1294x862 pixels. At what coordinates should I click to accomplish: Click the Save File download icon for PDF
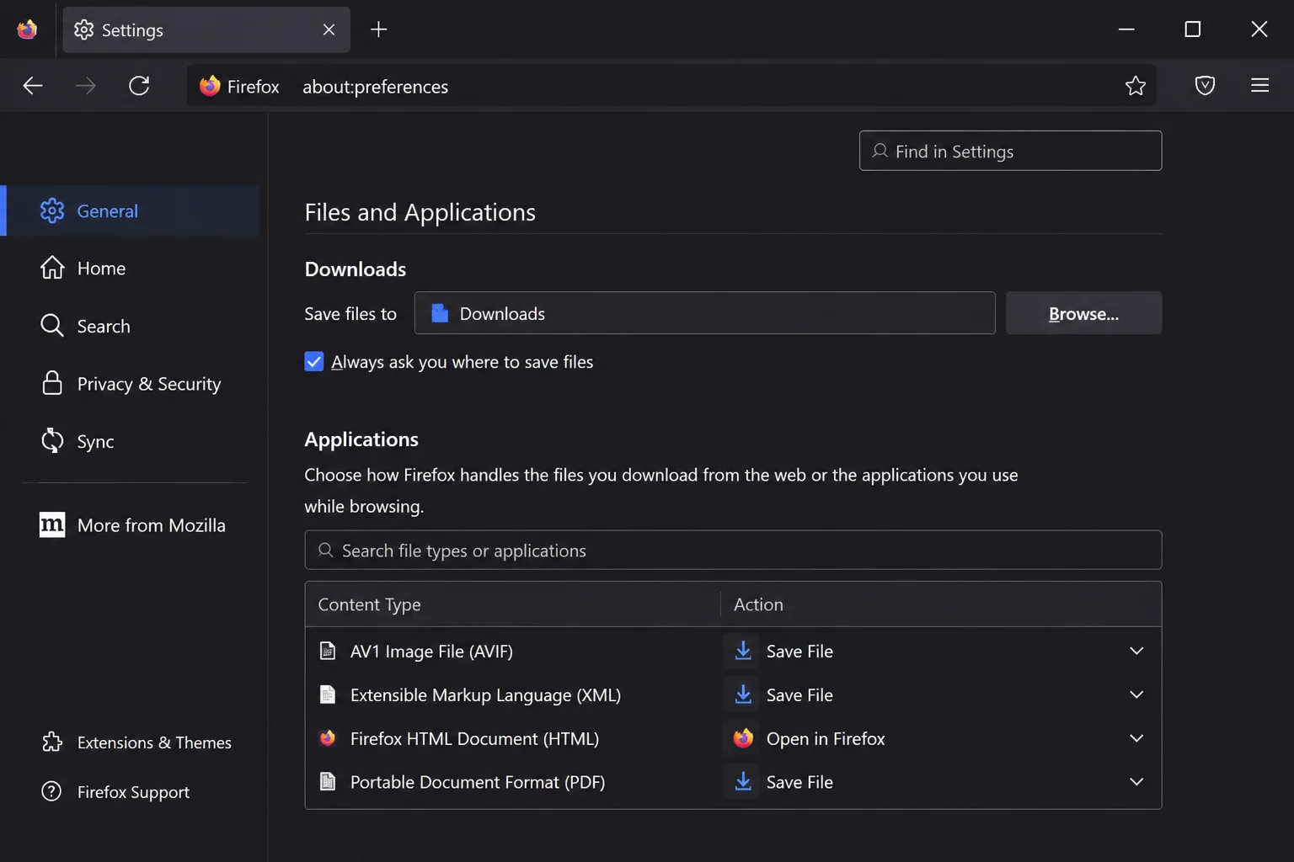743,782
